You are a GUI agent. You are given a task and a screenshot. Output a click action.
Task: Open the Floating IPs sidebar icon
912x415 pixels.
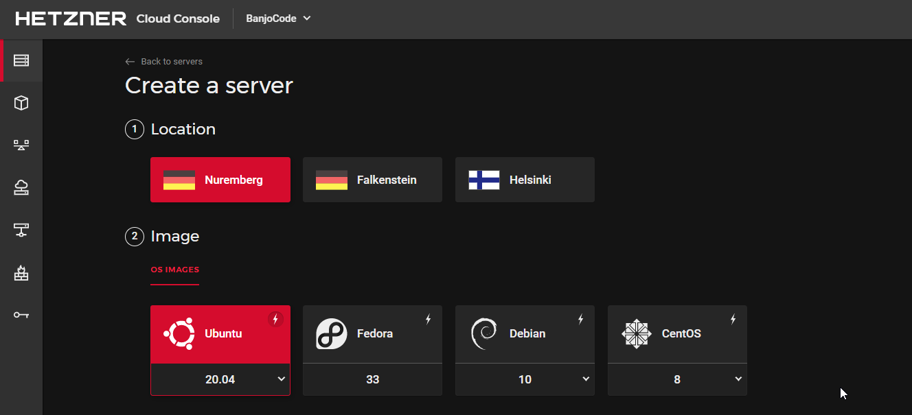pyautogui.click(x=21, y=187)
